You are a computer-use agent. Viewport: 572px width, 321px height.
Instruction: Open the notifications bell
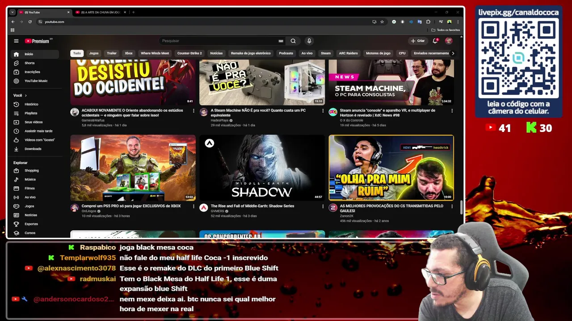click(x=435, y=41)
